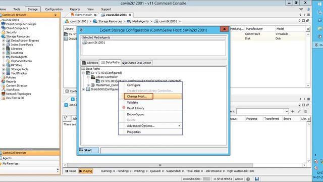323x182 pixels.
Task: Click the Workflows icon in tree
Action: (x=4, y=89)
